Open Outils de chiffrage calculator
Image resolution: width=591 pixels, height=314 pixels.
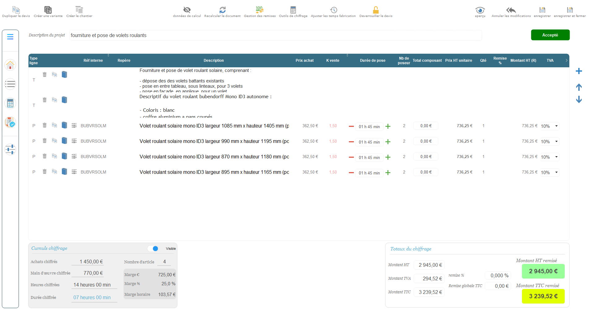point(293,10)
